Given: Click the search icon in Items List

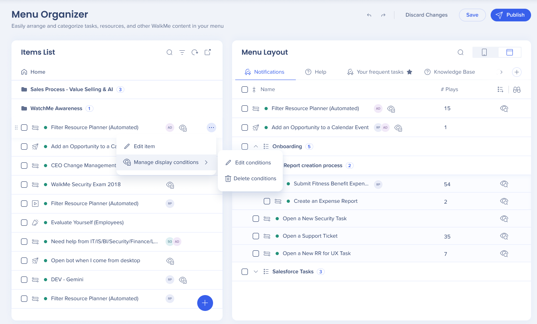Looking at the screenshot, I should tap(169, 52).
